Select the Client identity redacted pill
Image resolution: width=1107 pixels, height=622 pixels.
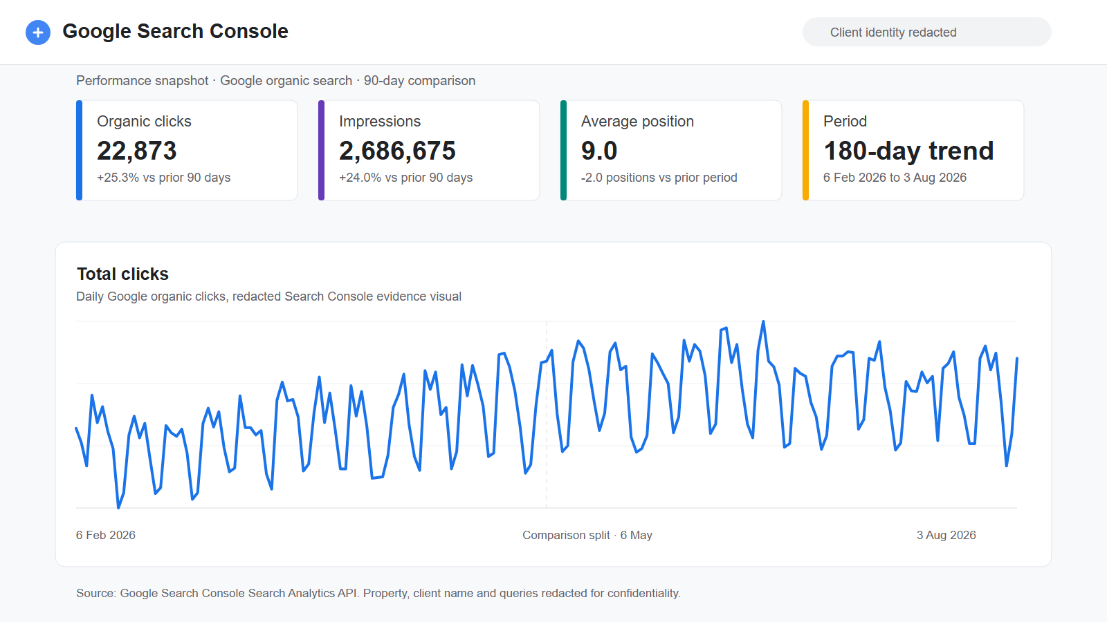(926, 32)
